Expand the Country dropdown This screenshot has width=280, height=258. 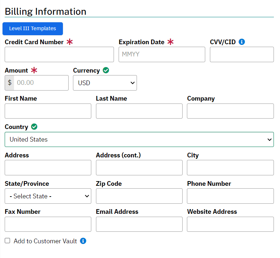point(139,139)
